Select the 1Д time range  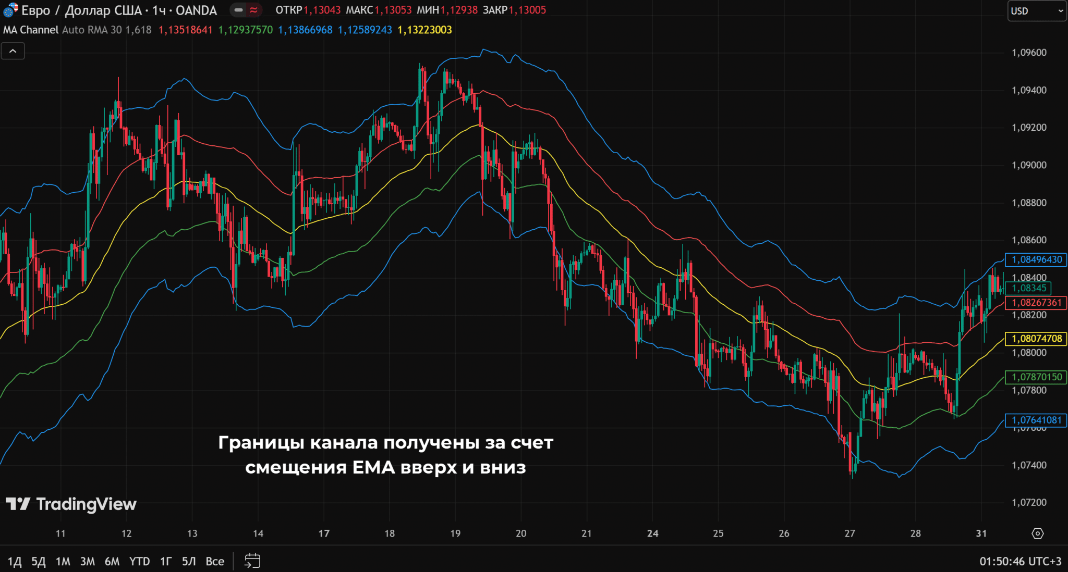[15, 562]
